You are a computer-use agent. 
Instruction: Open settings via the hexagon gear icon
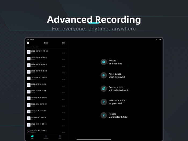tap(28, 43)
